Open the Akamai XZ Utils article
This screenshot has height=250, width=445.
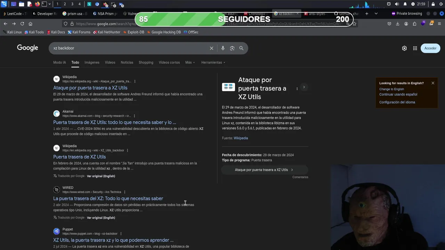pos(114,122)
